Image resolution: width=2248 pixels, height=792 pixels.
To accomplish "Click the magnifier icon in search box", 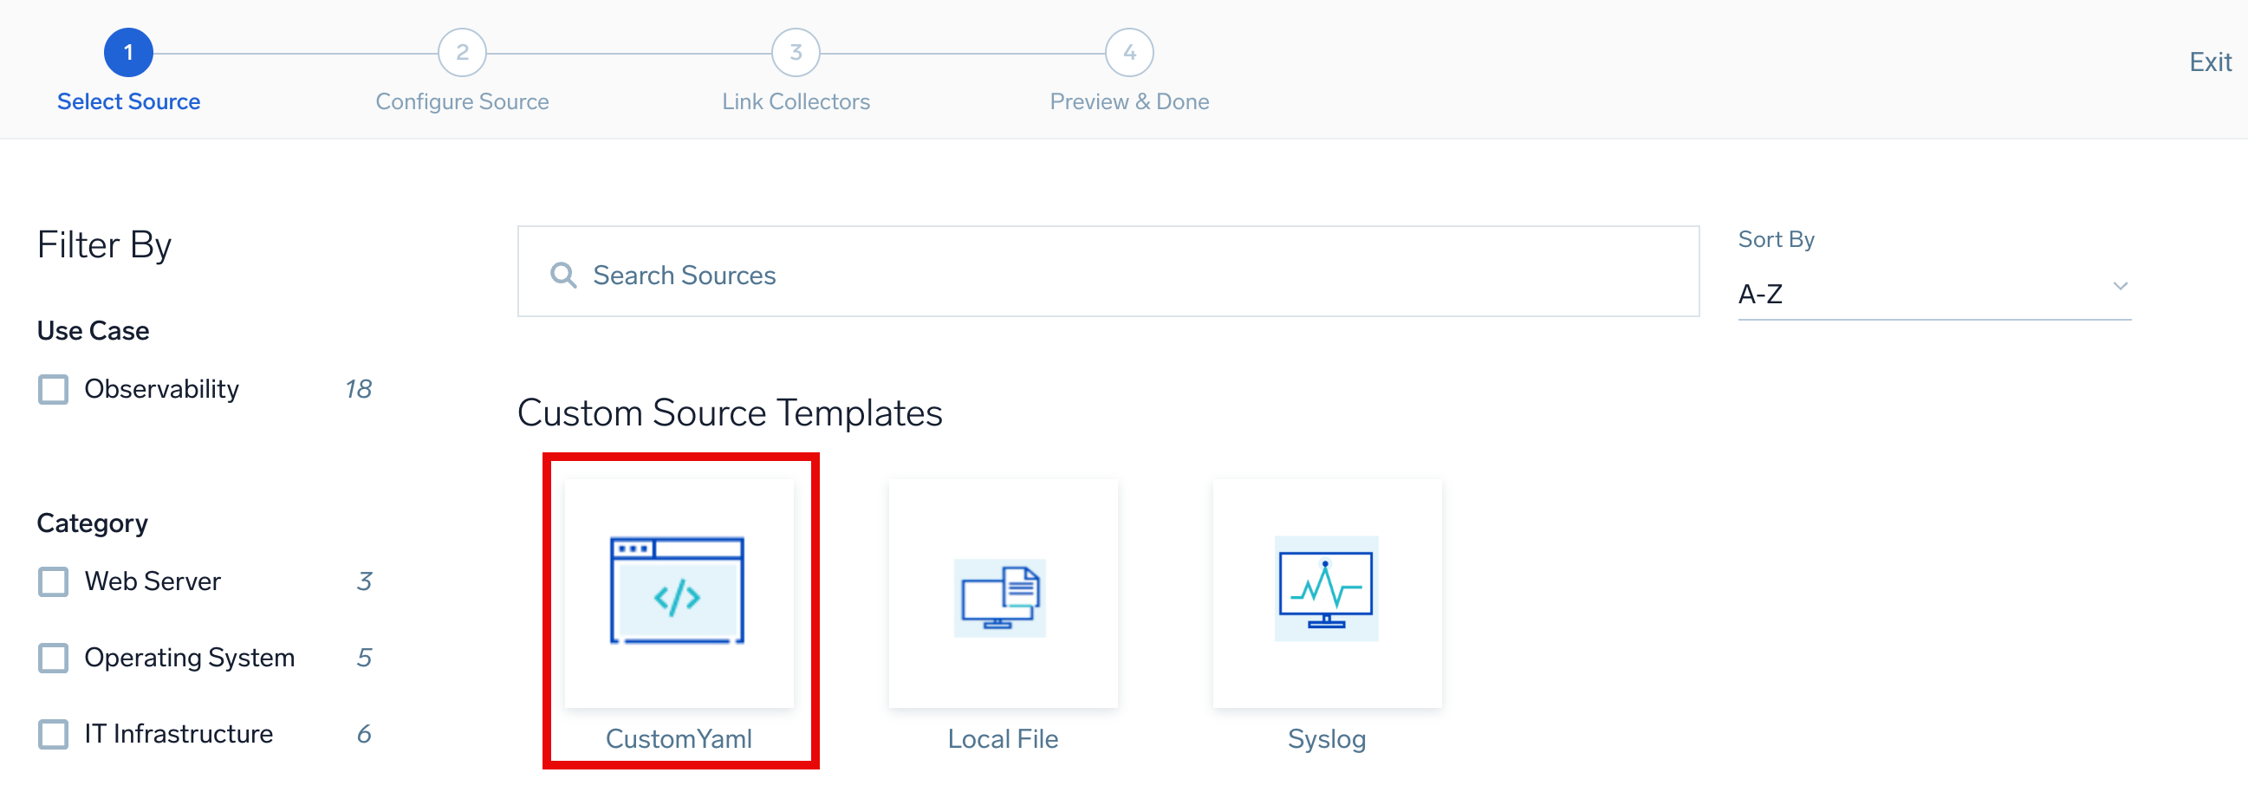I will [563, 276].
